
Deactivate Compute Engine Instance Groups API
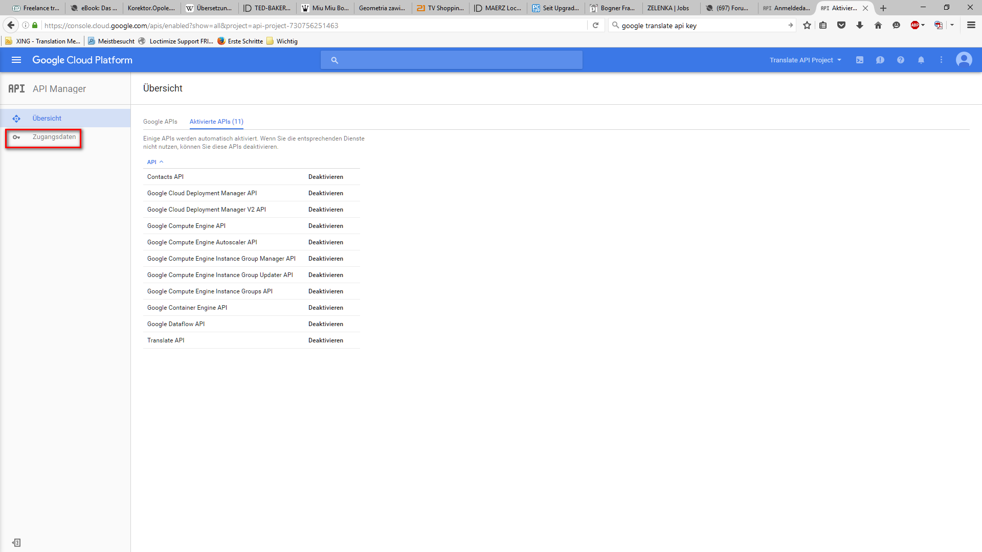pyautogui.click(x=326, y=291)
